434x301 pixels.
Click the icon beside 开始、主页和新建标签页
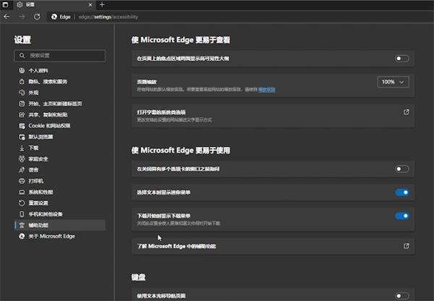pos(22,103)
